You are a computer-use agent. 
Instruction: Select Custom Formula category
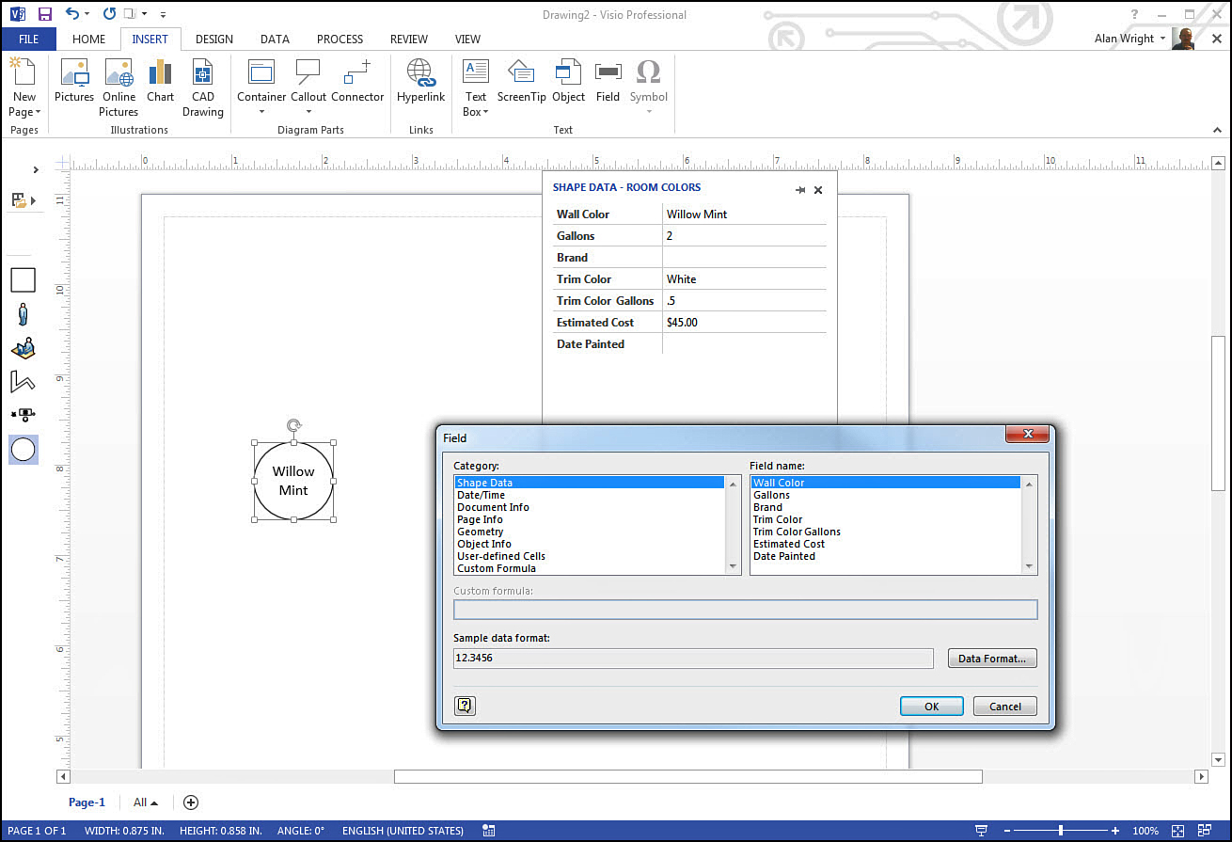589,568
